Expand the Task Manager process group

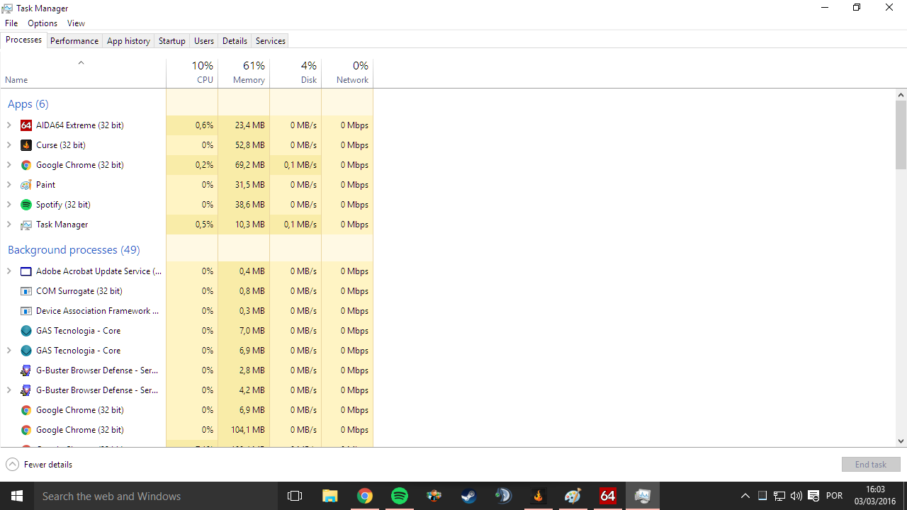pos(9,225)
